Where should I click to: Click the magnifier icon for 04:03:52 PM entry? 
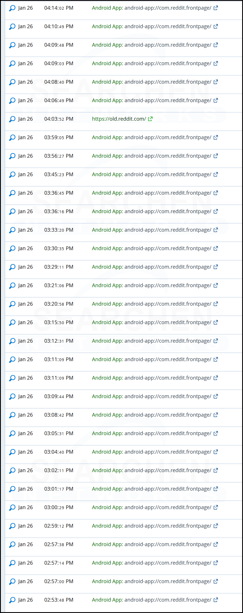tap(12, 119)
